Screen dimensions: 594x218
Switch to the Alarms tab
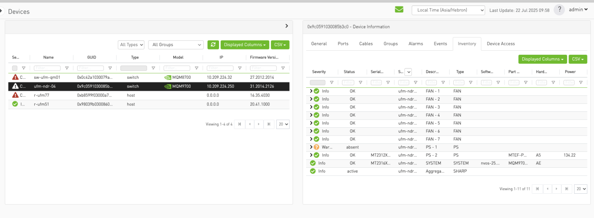click(415, 44)
